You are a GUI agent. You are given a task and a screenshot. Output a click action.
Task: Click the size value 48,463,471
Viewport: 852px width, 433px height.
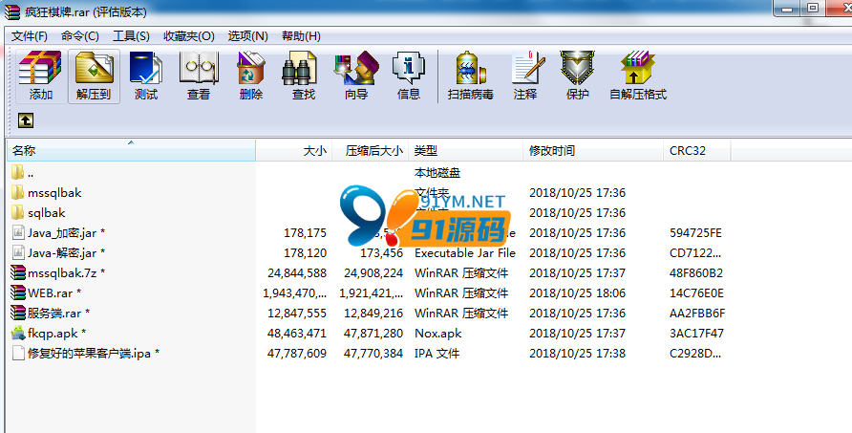pyautogui.click(x=297, y=333)
